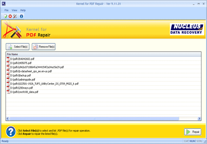Click the blue info toolbar icon

click(x=21, y=16)
